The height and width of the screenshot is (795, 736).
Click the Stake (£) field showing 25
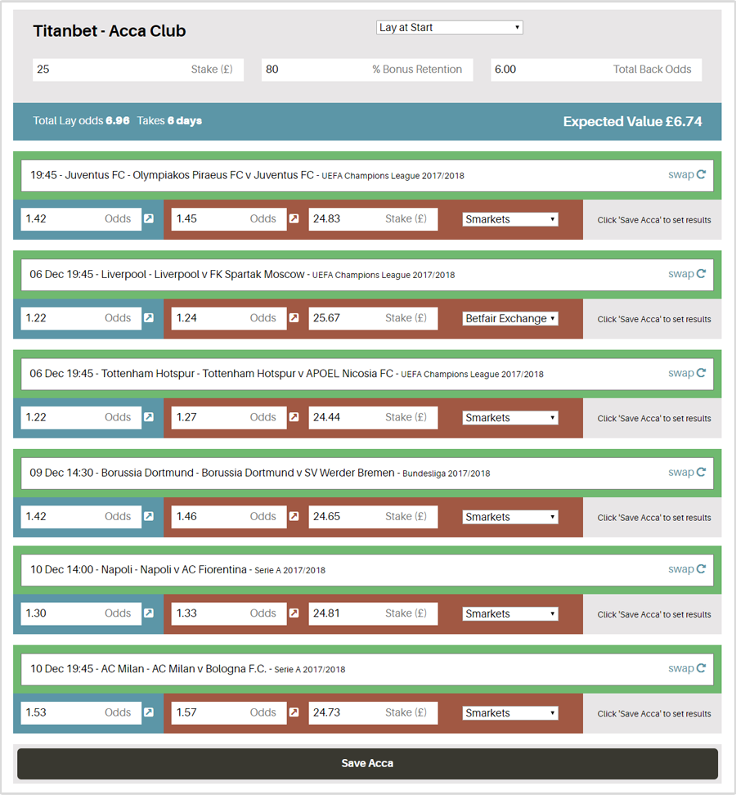click(138, 70)
